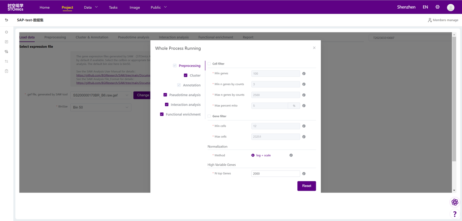Switch to the Functional enrichment tab
462x221 pixels.
215,37
